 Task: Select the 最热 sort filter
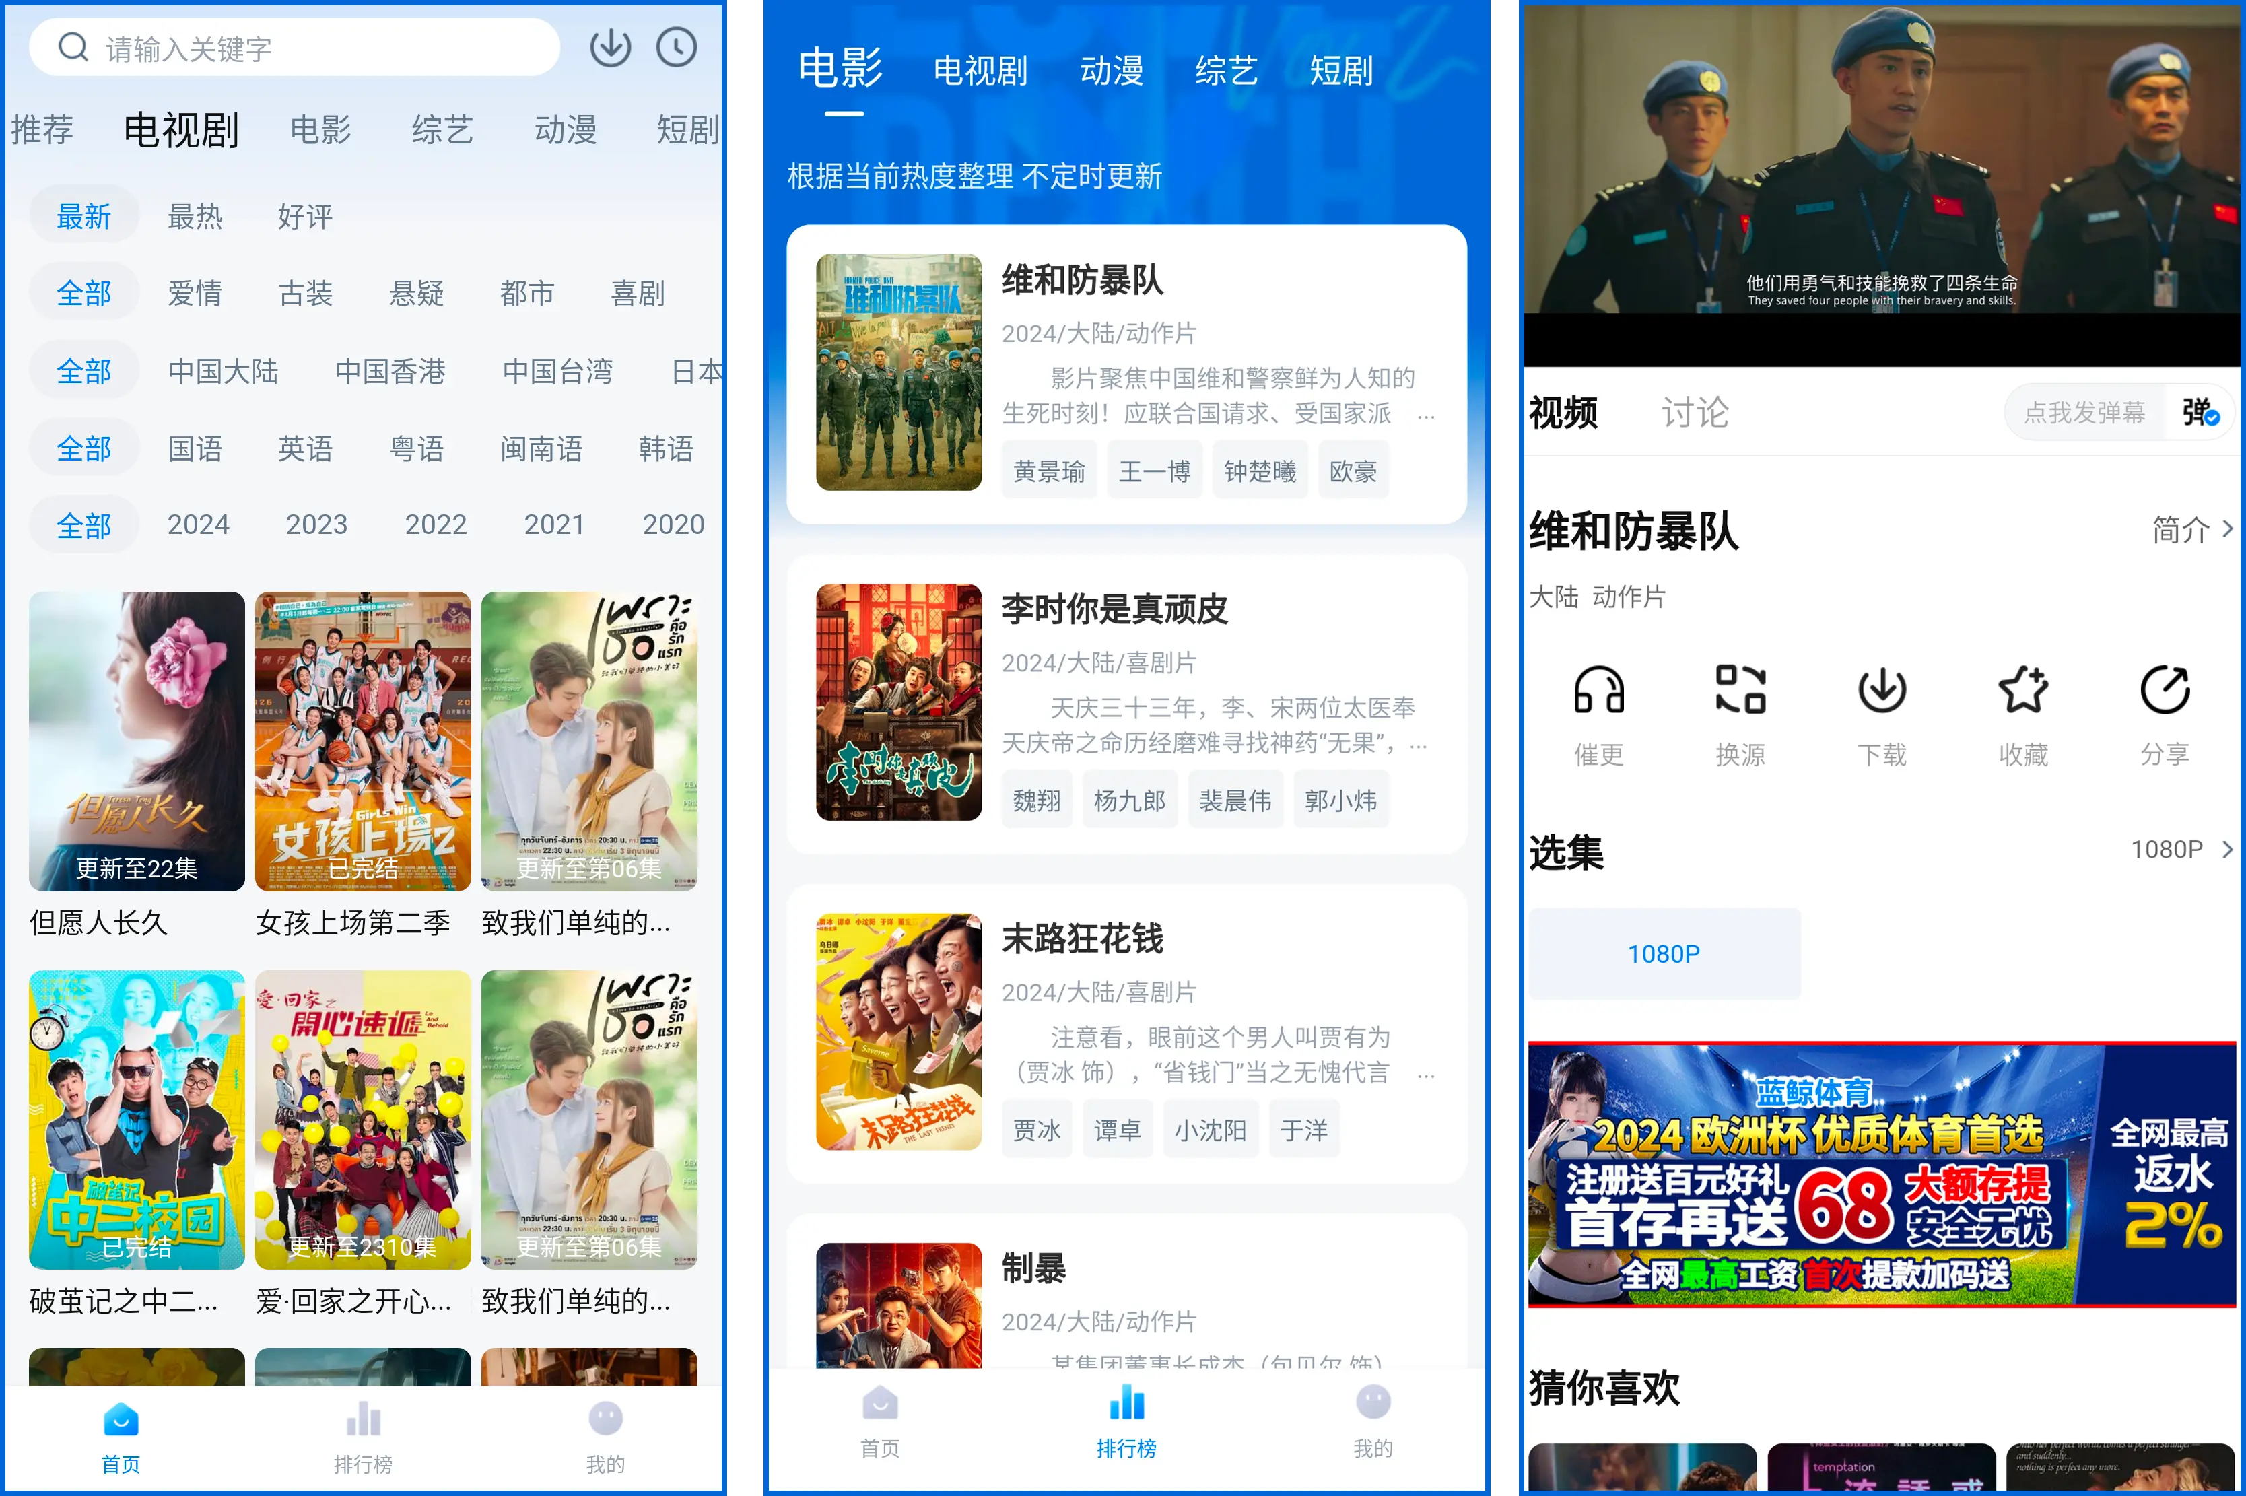click(195, 217)
